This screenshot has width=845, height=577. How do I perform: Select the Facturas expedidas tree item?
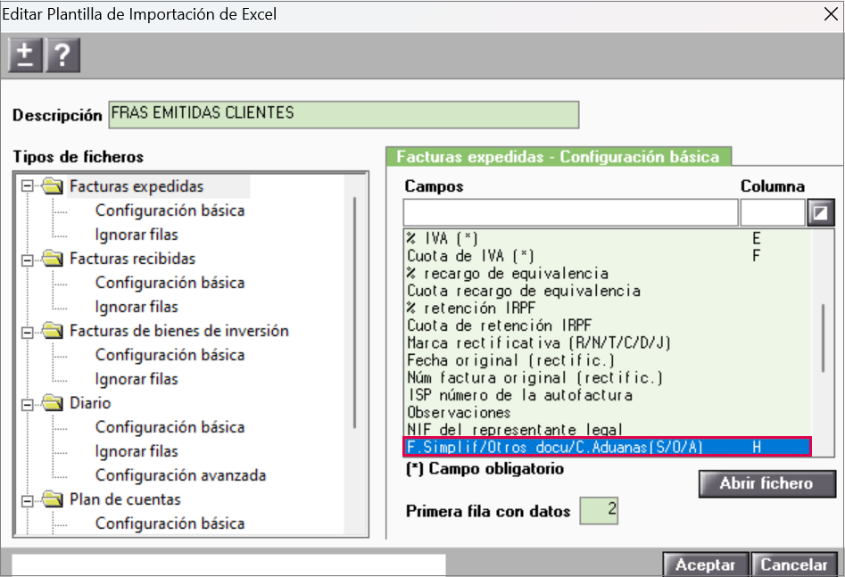[137, 186]
